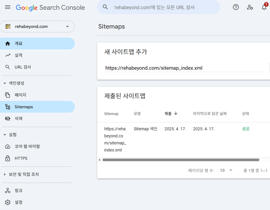The image size is (270, 210).
Task: Open the rehabeyond.com property selector dropdown
Action: click(37, 26)
